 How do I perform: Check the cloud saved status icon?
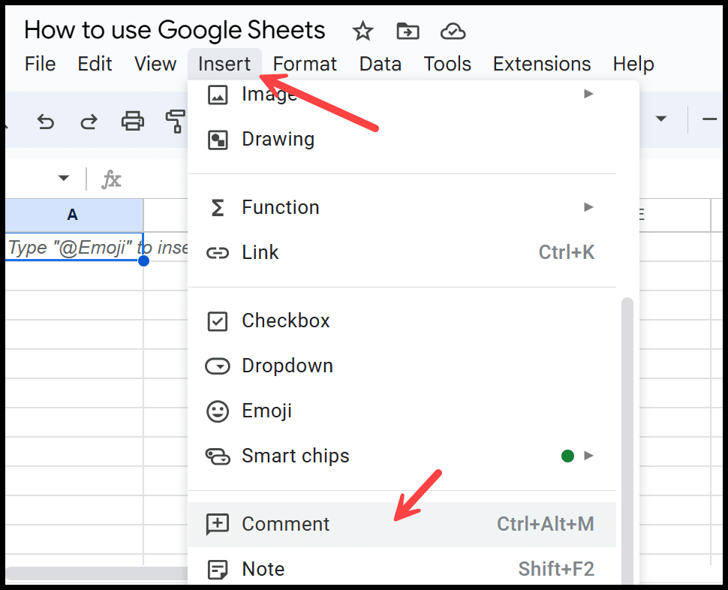pyautogui.click(x=453, y=32)
